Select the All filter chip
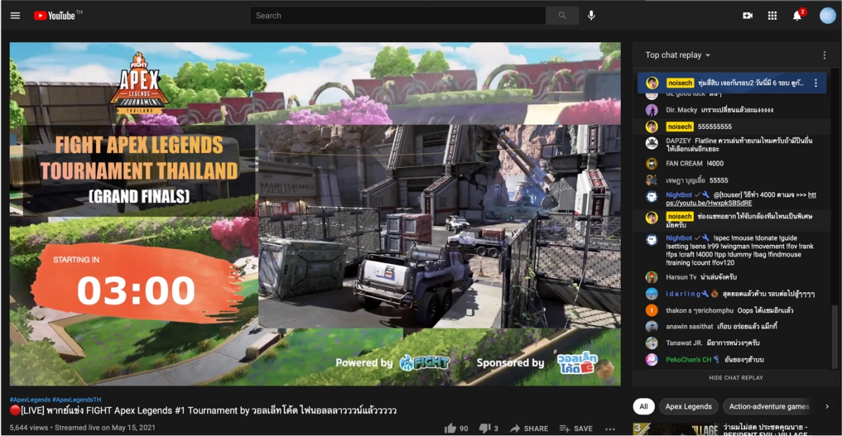 point(643,407)
